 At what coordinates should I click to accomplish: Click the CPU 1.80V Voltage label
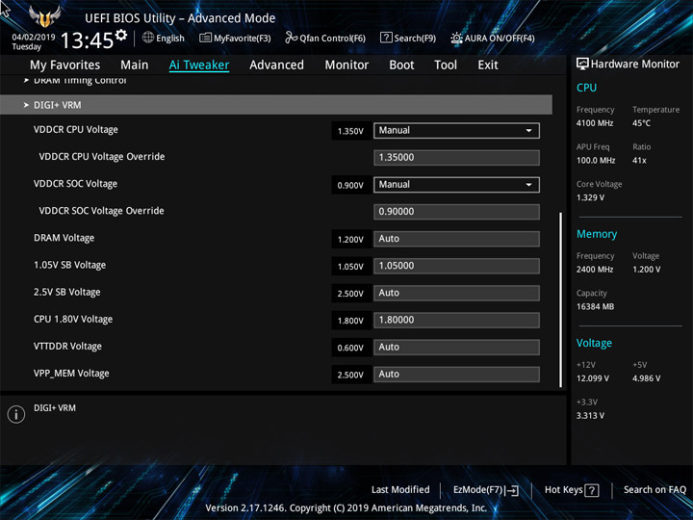(x=73, y=320)
